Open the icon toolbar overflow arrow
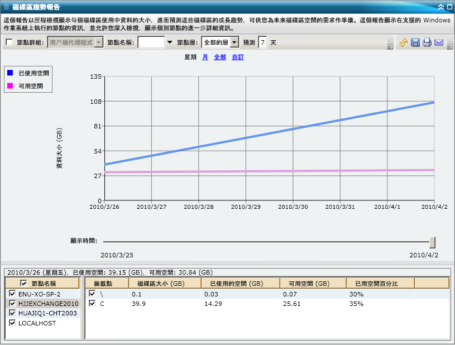This screenshot has height=345, width=455. pos(450,47)
